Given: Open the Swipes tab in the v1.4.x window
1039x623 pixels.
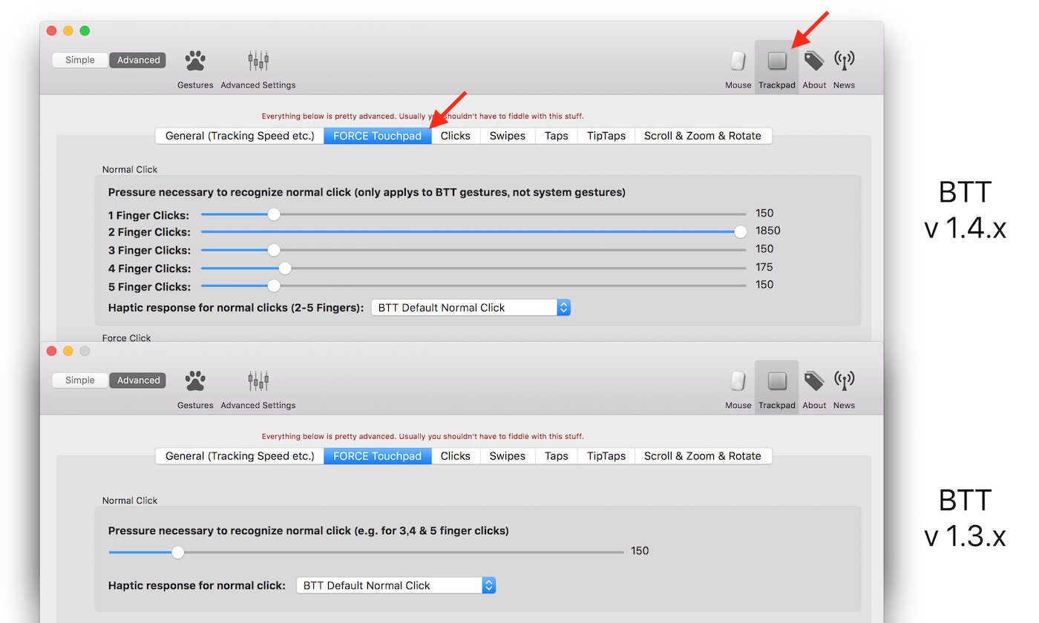Looking at the screenshot, I should [508, 136].
